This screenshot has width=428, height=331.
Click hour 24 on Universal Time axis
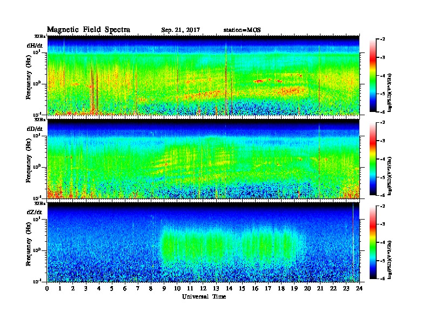coord(359,288)
